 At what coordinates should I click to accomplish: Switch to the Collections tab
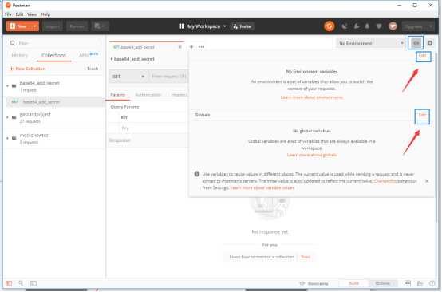[x=53, y=55]
